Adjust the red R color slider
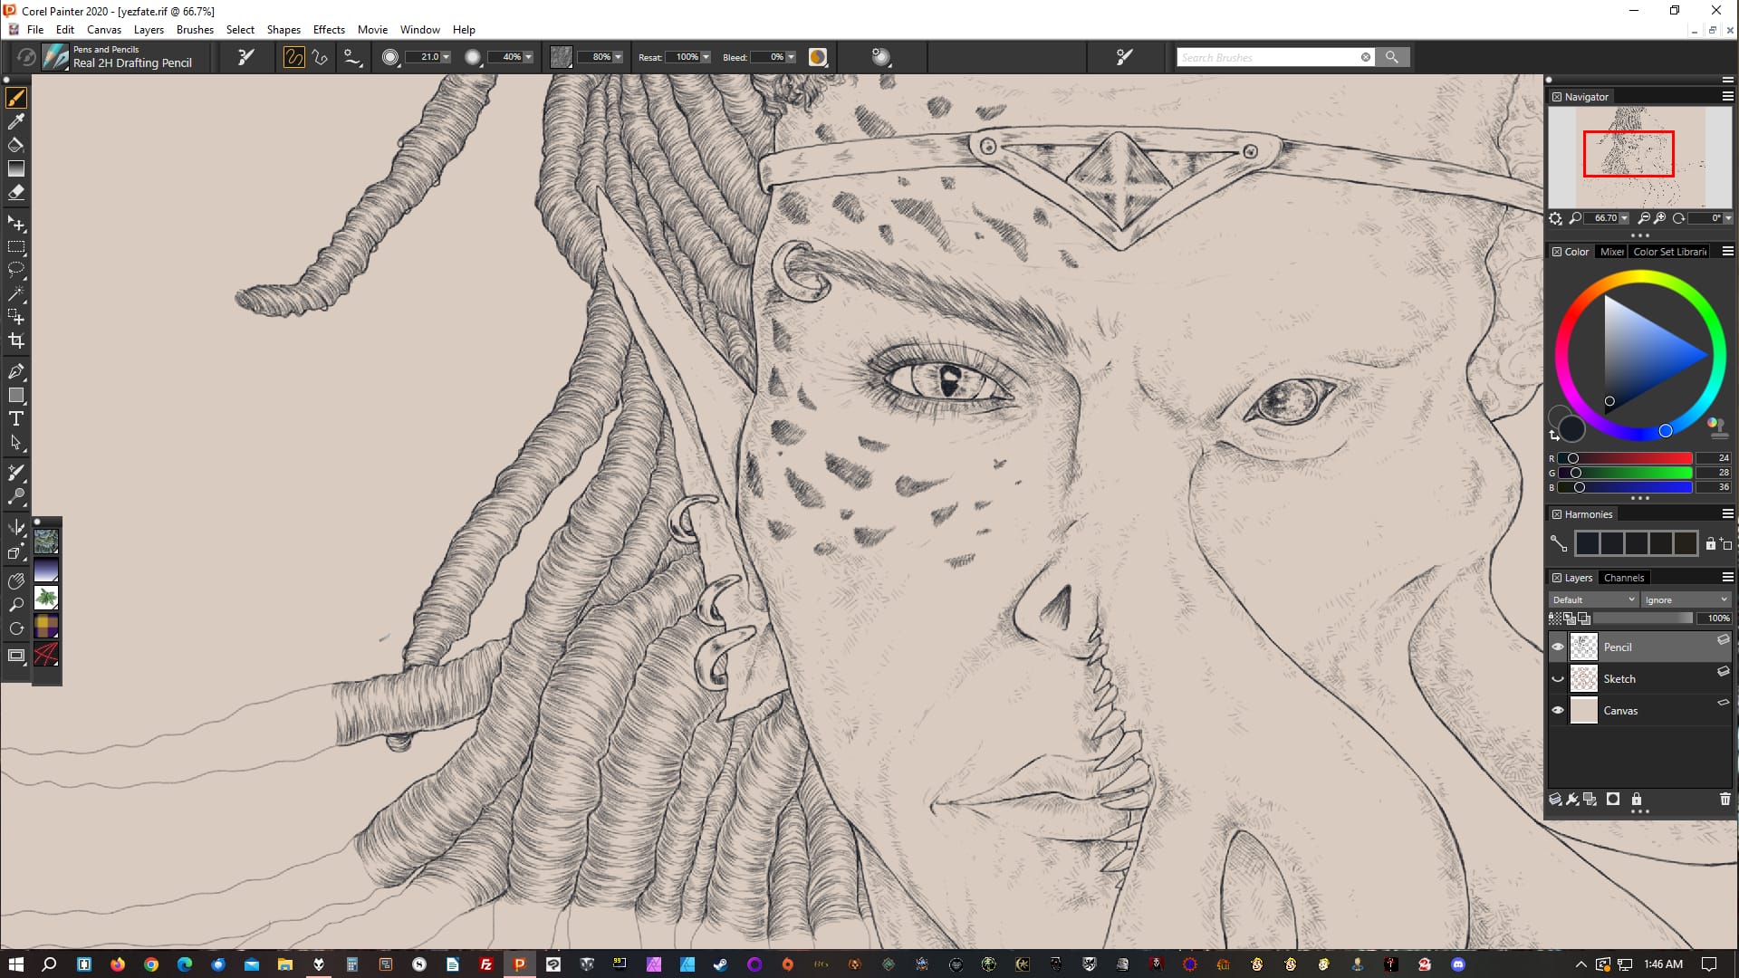 [1573, 458]
